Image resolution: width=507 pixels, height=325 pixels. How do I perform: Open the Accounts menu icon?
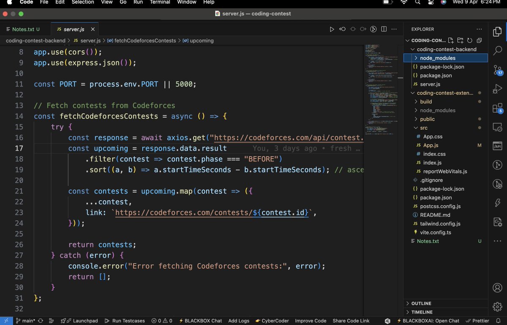pyautogui.click(x=497, y=288)
